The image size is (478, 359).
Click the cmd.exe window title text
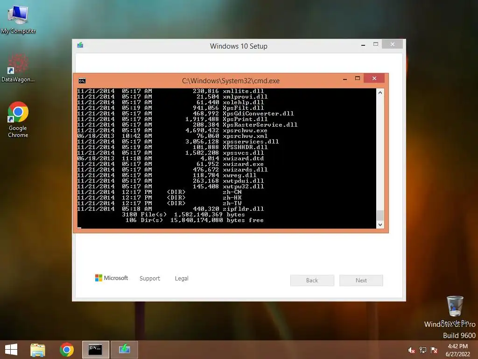(x=231, y=81)
